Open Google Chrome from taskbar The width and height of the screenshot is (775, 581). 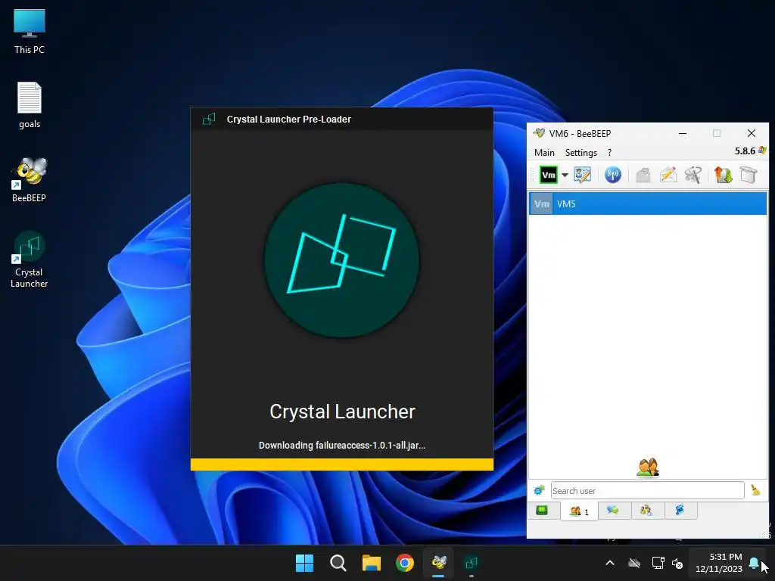[405, 563]
